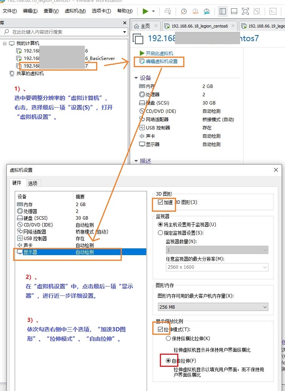Select 保持纵横比拉伸(K) radio button
The height and width of the screenshot is (391, 285).
coord(169,339)
